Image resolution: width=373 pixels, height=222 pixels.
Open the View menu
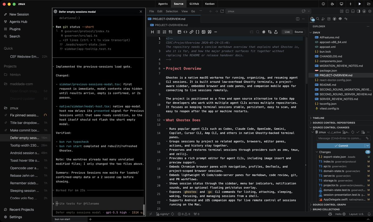[x=185, y=11]
